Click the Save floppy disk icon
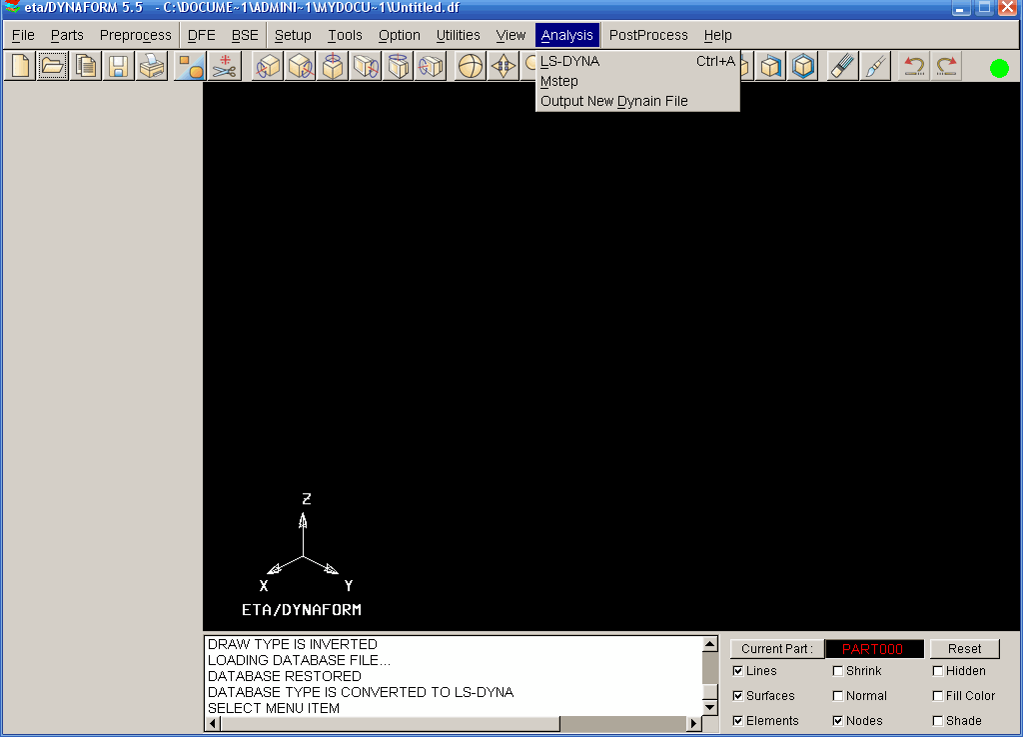 [118, 67]
